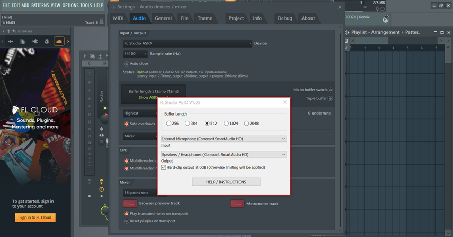The image size is (453, 237).
Task: Toggle Safe overloads option
Action: coord(126,124)
